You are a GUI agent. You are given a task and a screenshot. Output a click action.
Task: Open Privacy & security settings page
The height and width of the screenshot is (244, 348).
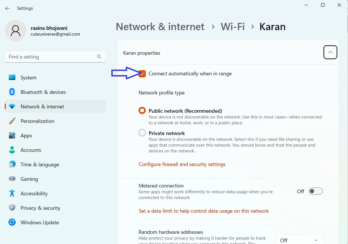tap(40, 208)
